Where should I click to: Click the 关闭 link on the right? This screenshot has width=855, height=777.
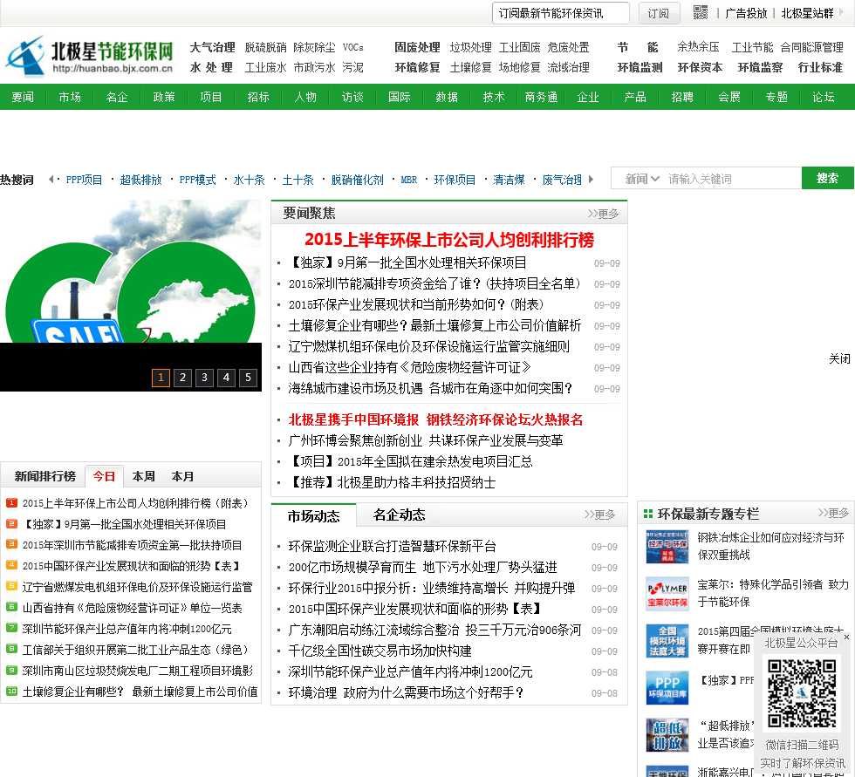[839, 358]
